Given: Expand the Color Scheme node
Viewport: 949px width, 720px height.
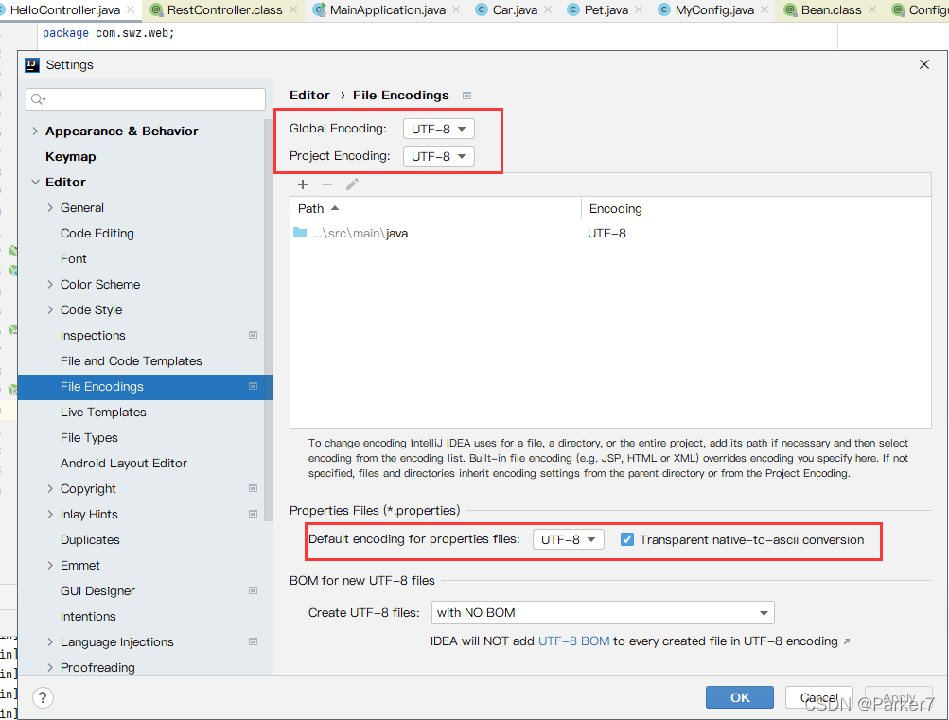Looking at the screenshot, I should point(50,285).
